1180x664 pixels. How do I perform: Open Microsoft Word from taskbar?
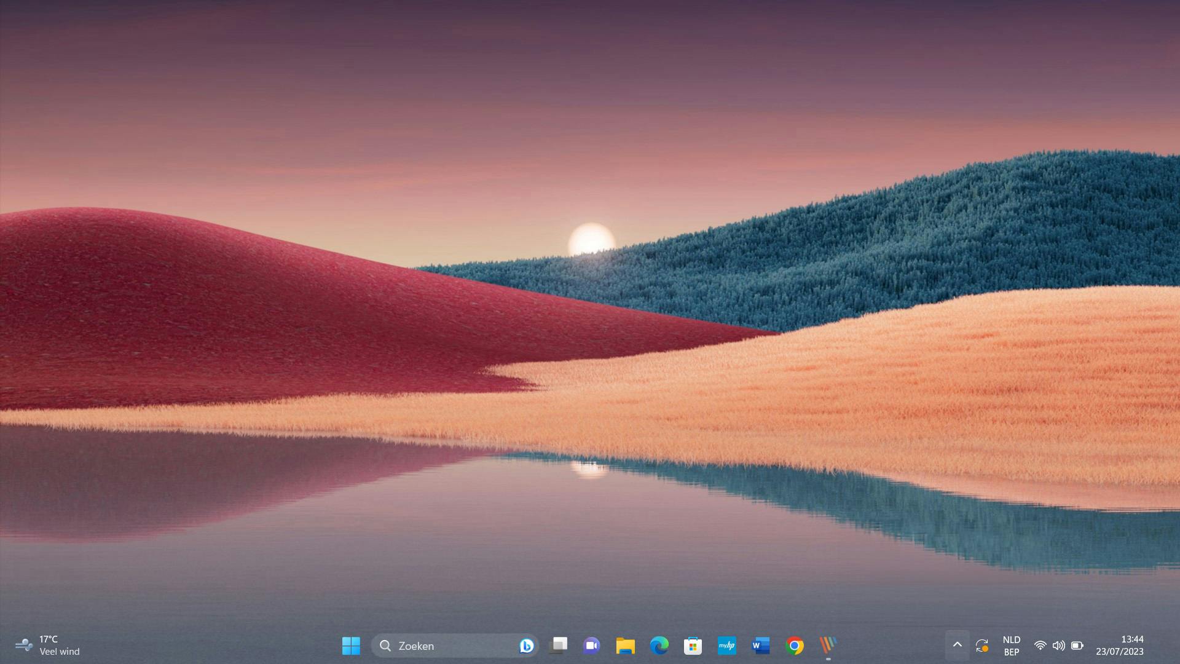pyautogui.click(x=760, y=646)
